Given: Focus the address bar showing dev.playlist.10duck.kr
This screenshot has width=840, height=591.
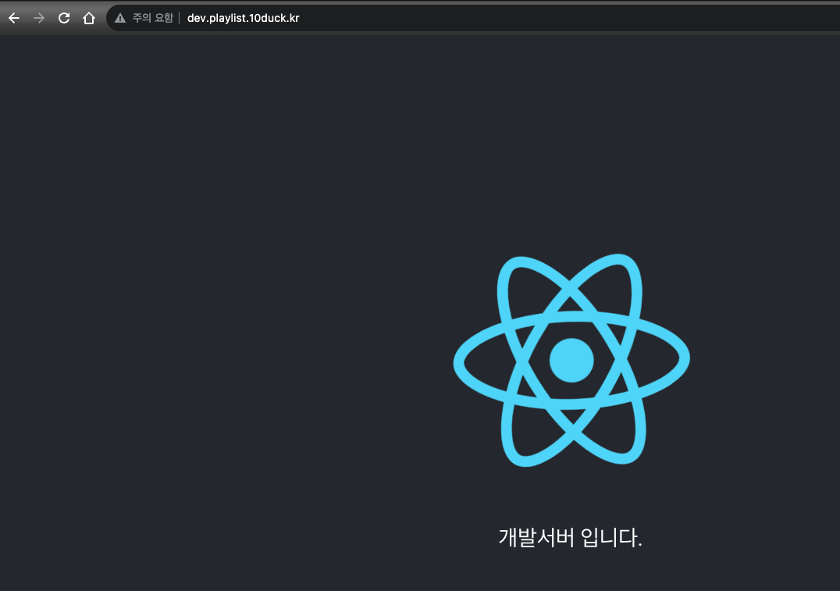Looking at the screenshot, I should pyautogui.click(x=472, y=18).
